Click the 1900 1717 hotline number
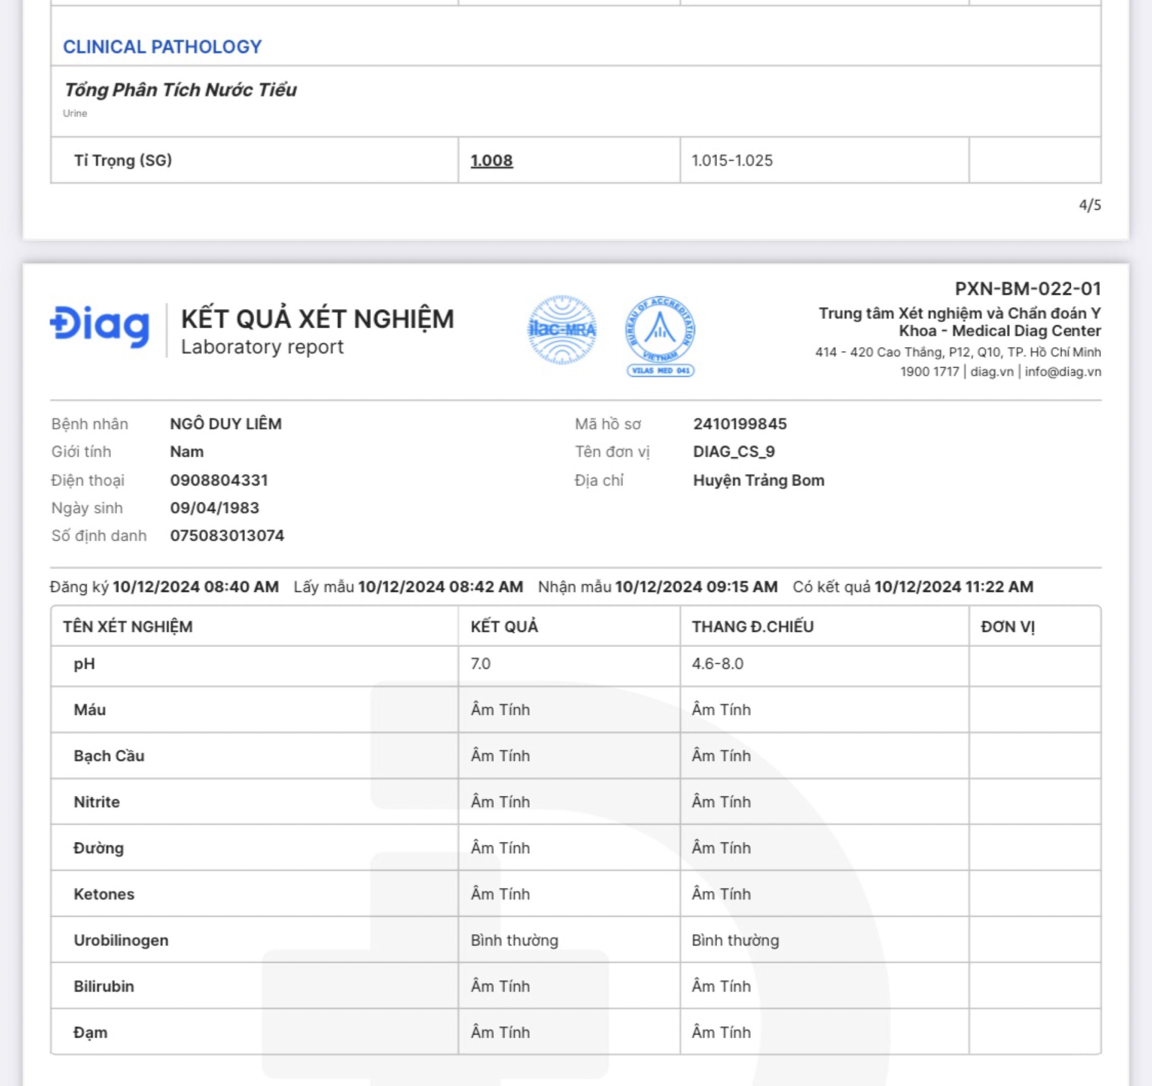Image resolution: width=1152 pixels, height=1086 pixels. point(930,372)
